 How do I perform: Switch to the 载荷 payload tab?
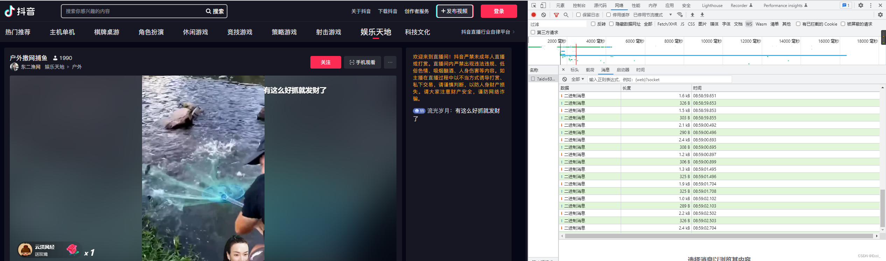(x=590, y=70)
